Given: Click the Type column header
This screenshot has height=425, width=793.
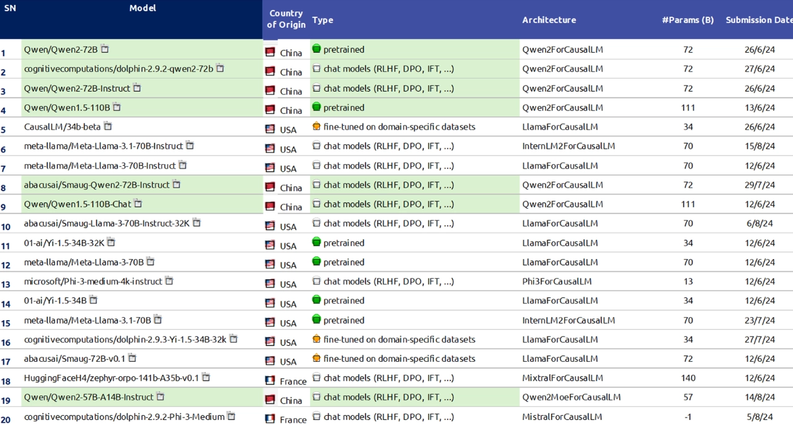Looking at the screenshot, I should (x=322, y=20).
